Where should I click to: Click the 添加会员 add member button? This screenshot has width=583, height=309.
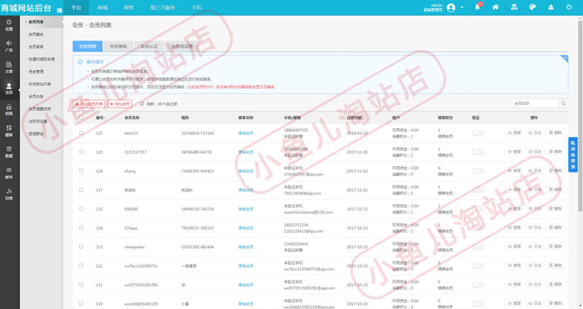pyautogui.click(x=120, y=104)
